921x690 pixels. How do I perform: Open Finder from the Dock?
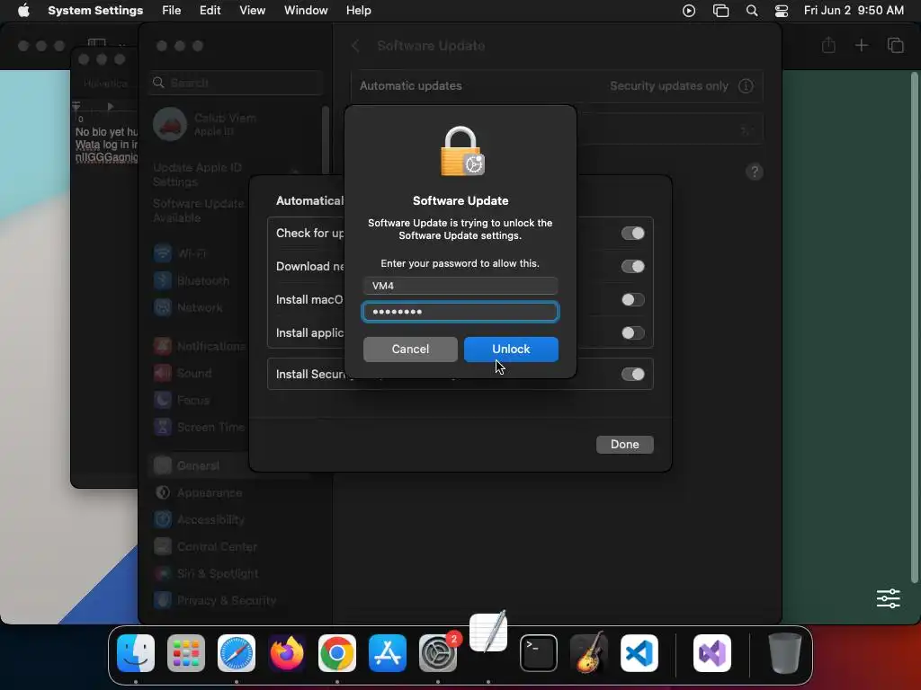click(136, 653)
